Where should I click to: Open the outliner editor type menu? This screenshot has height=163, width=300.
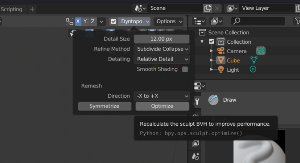(x=199, y=21)
